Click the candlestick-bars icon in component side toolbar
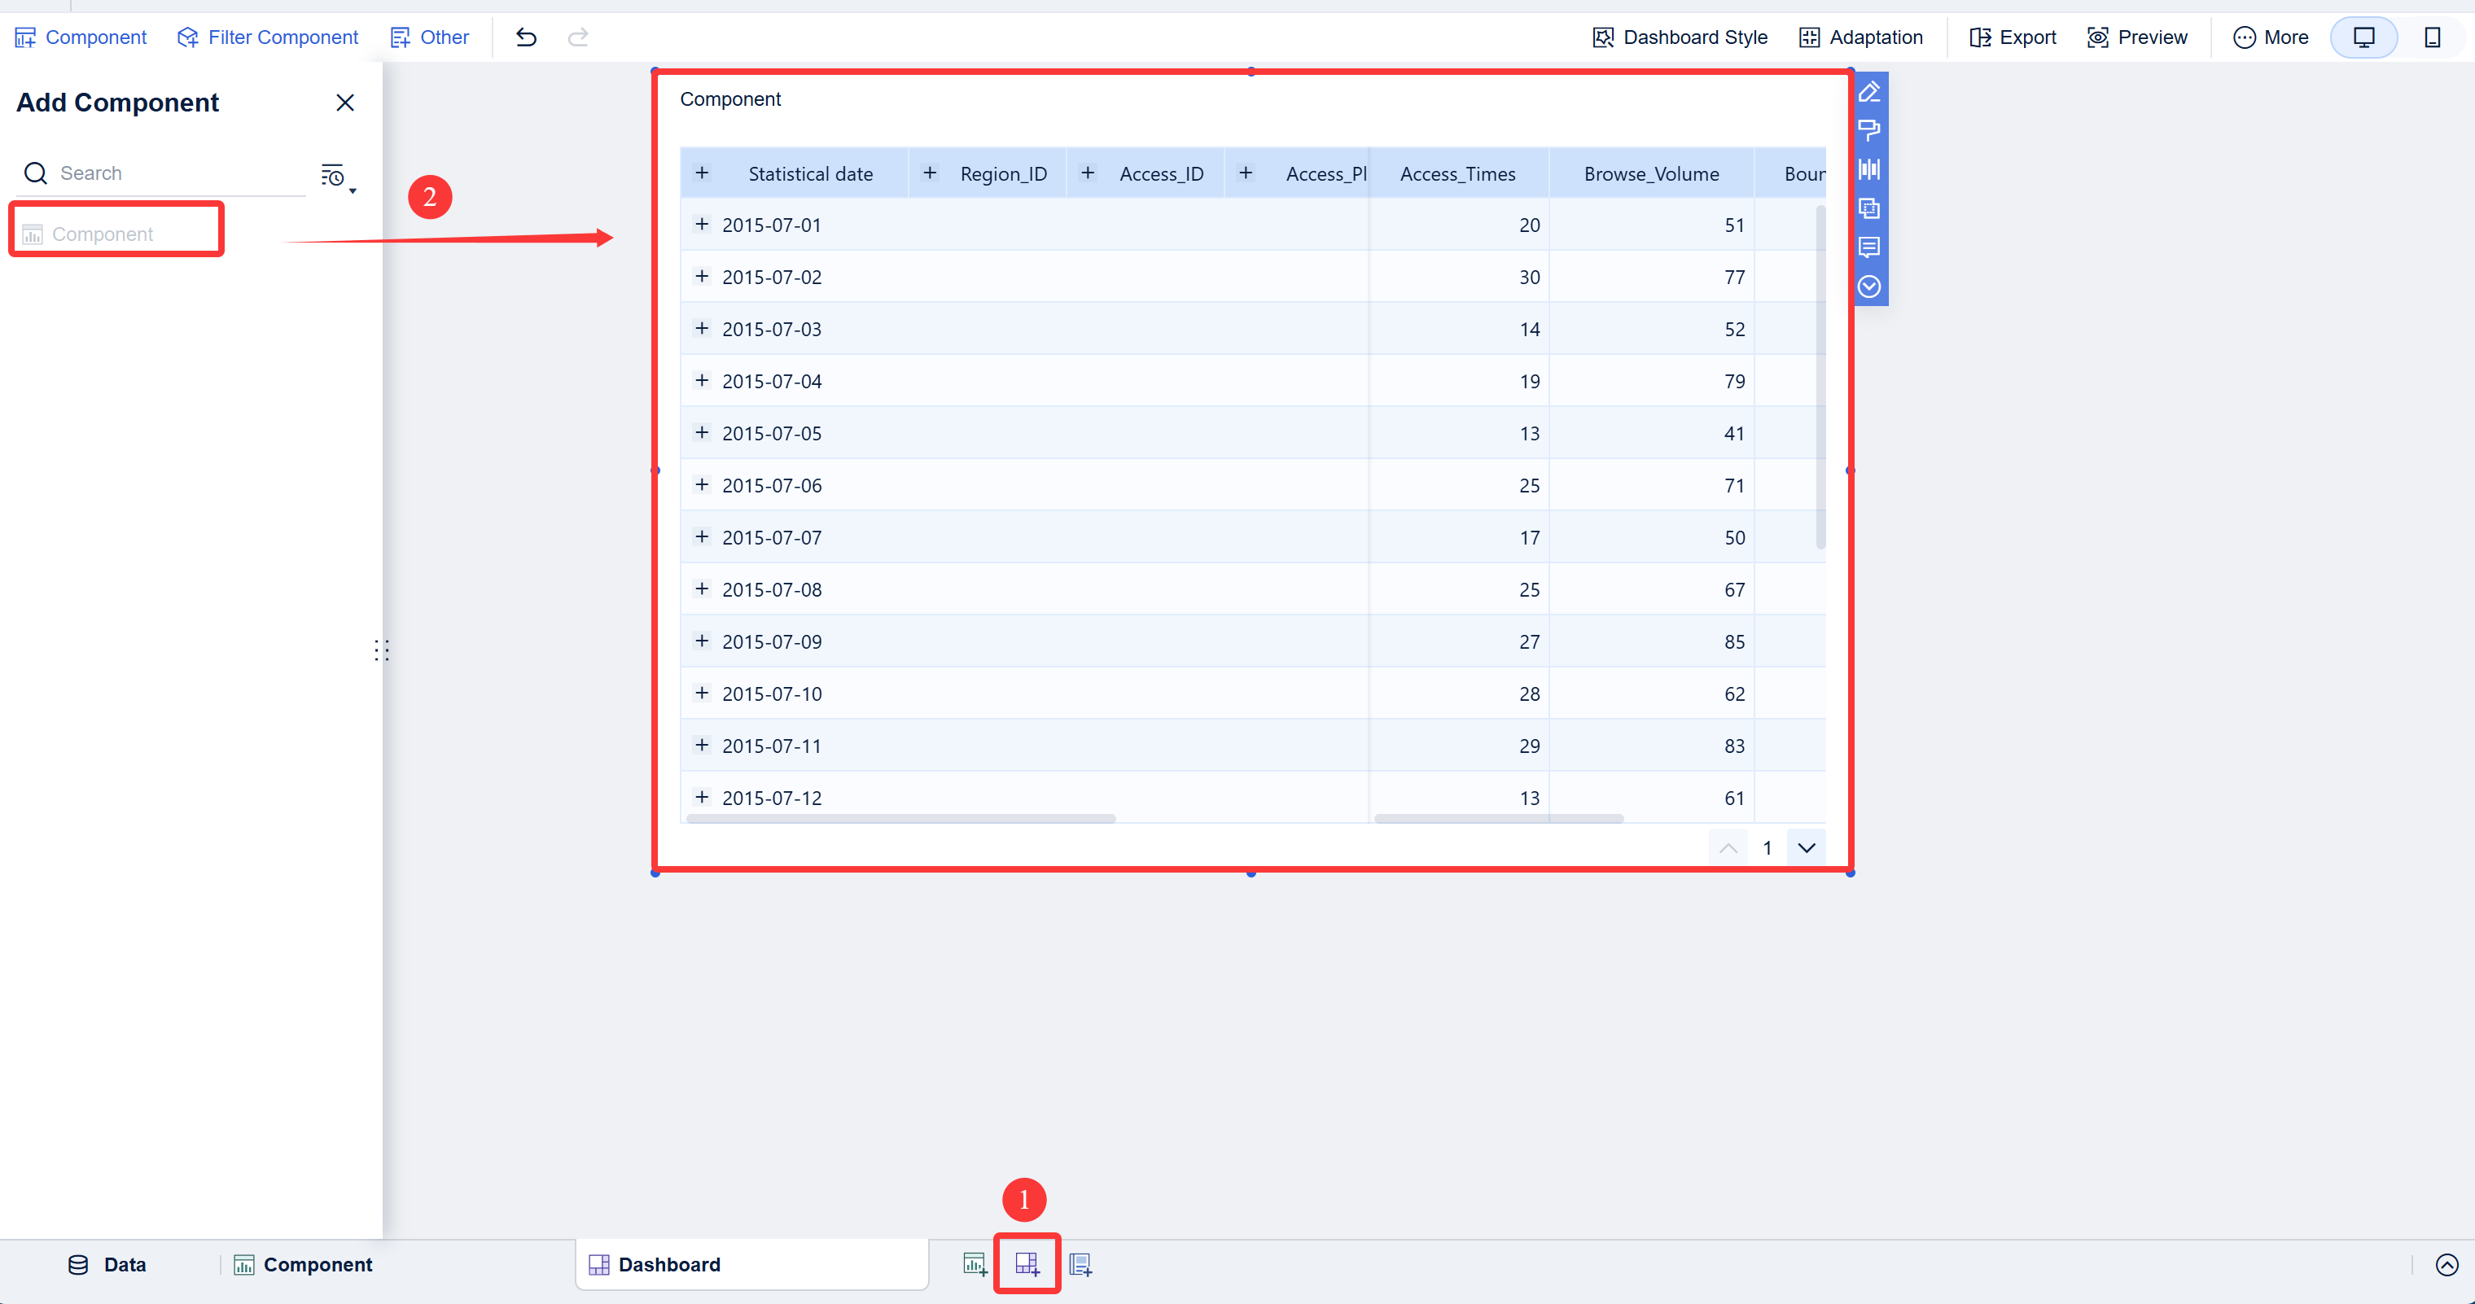 pyautogui.click(x=1868, y=170)
